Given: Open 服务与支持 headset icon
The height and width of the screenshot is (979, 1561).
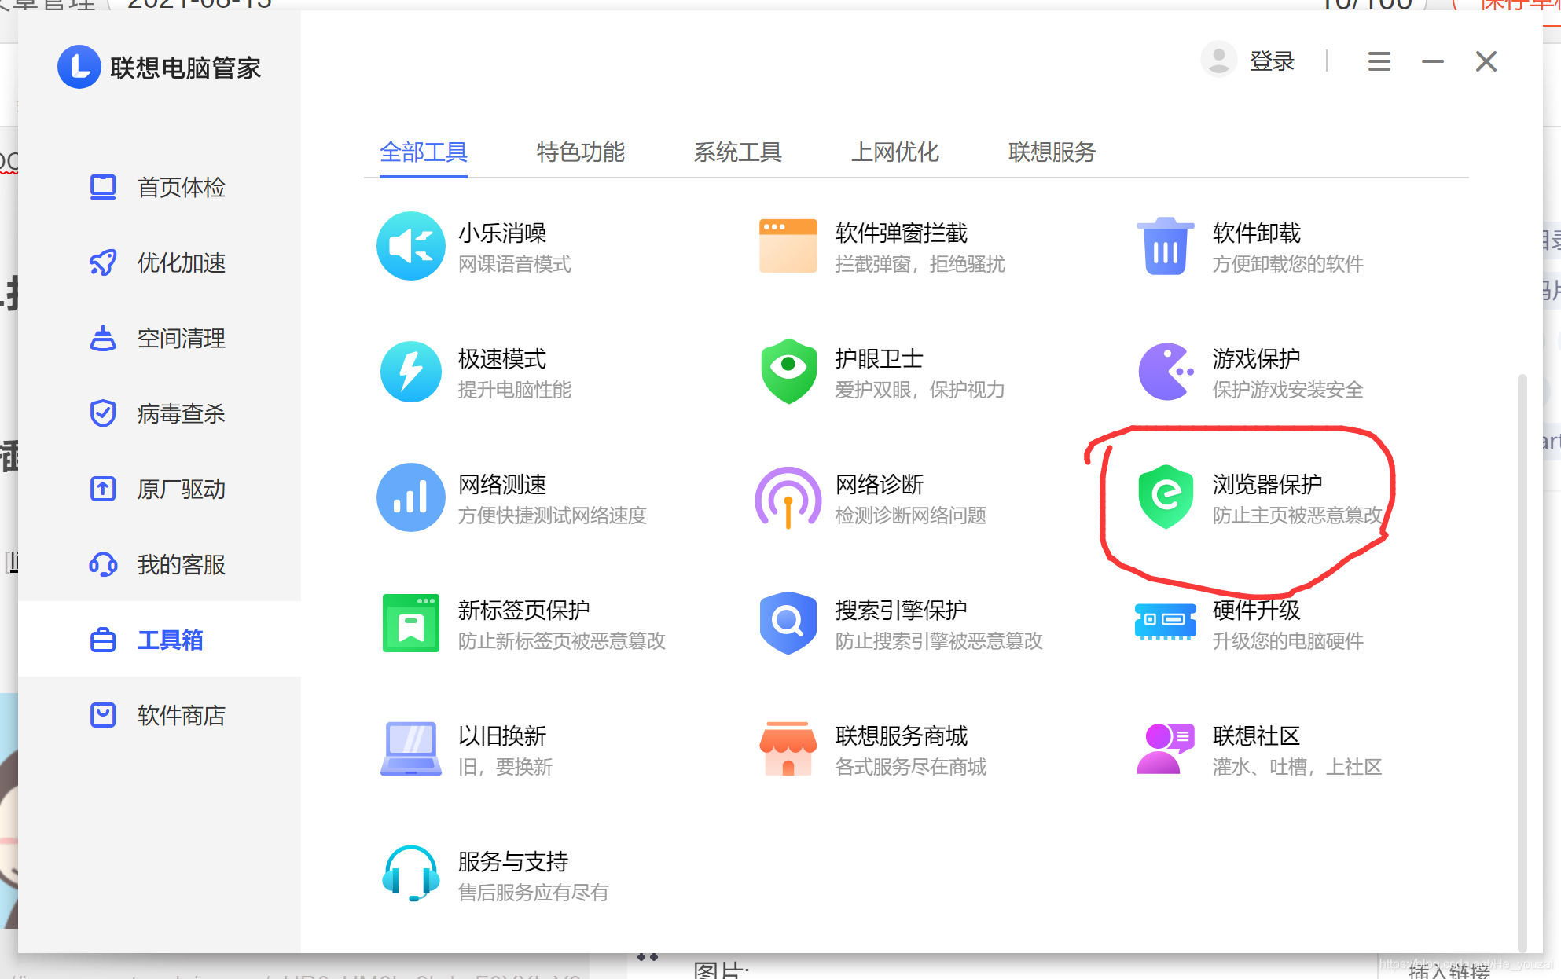Looking at the screenshot, I should point(410,874).
